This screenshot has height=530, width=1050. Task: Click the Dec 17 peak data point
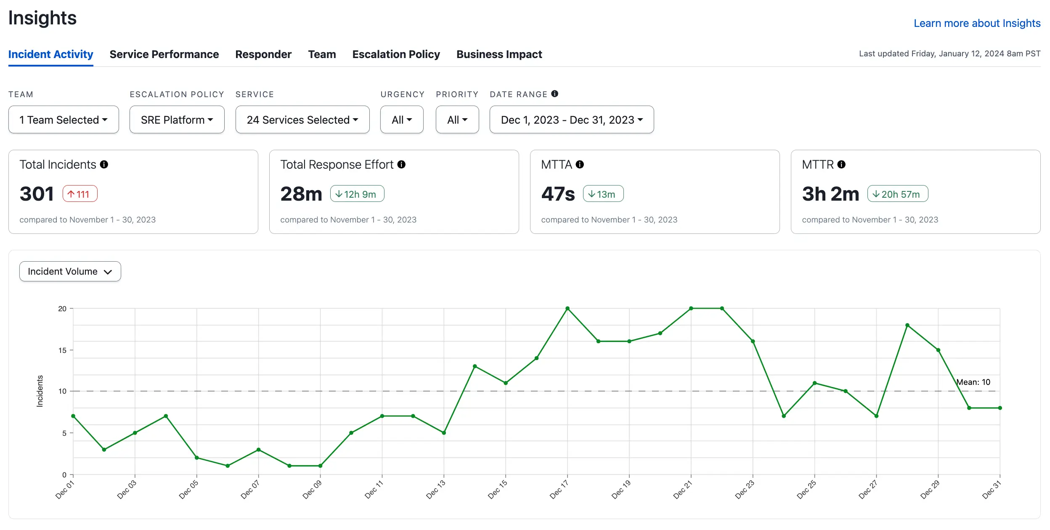567,308
